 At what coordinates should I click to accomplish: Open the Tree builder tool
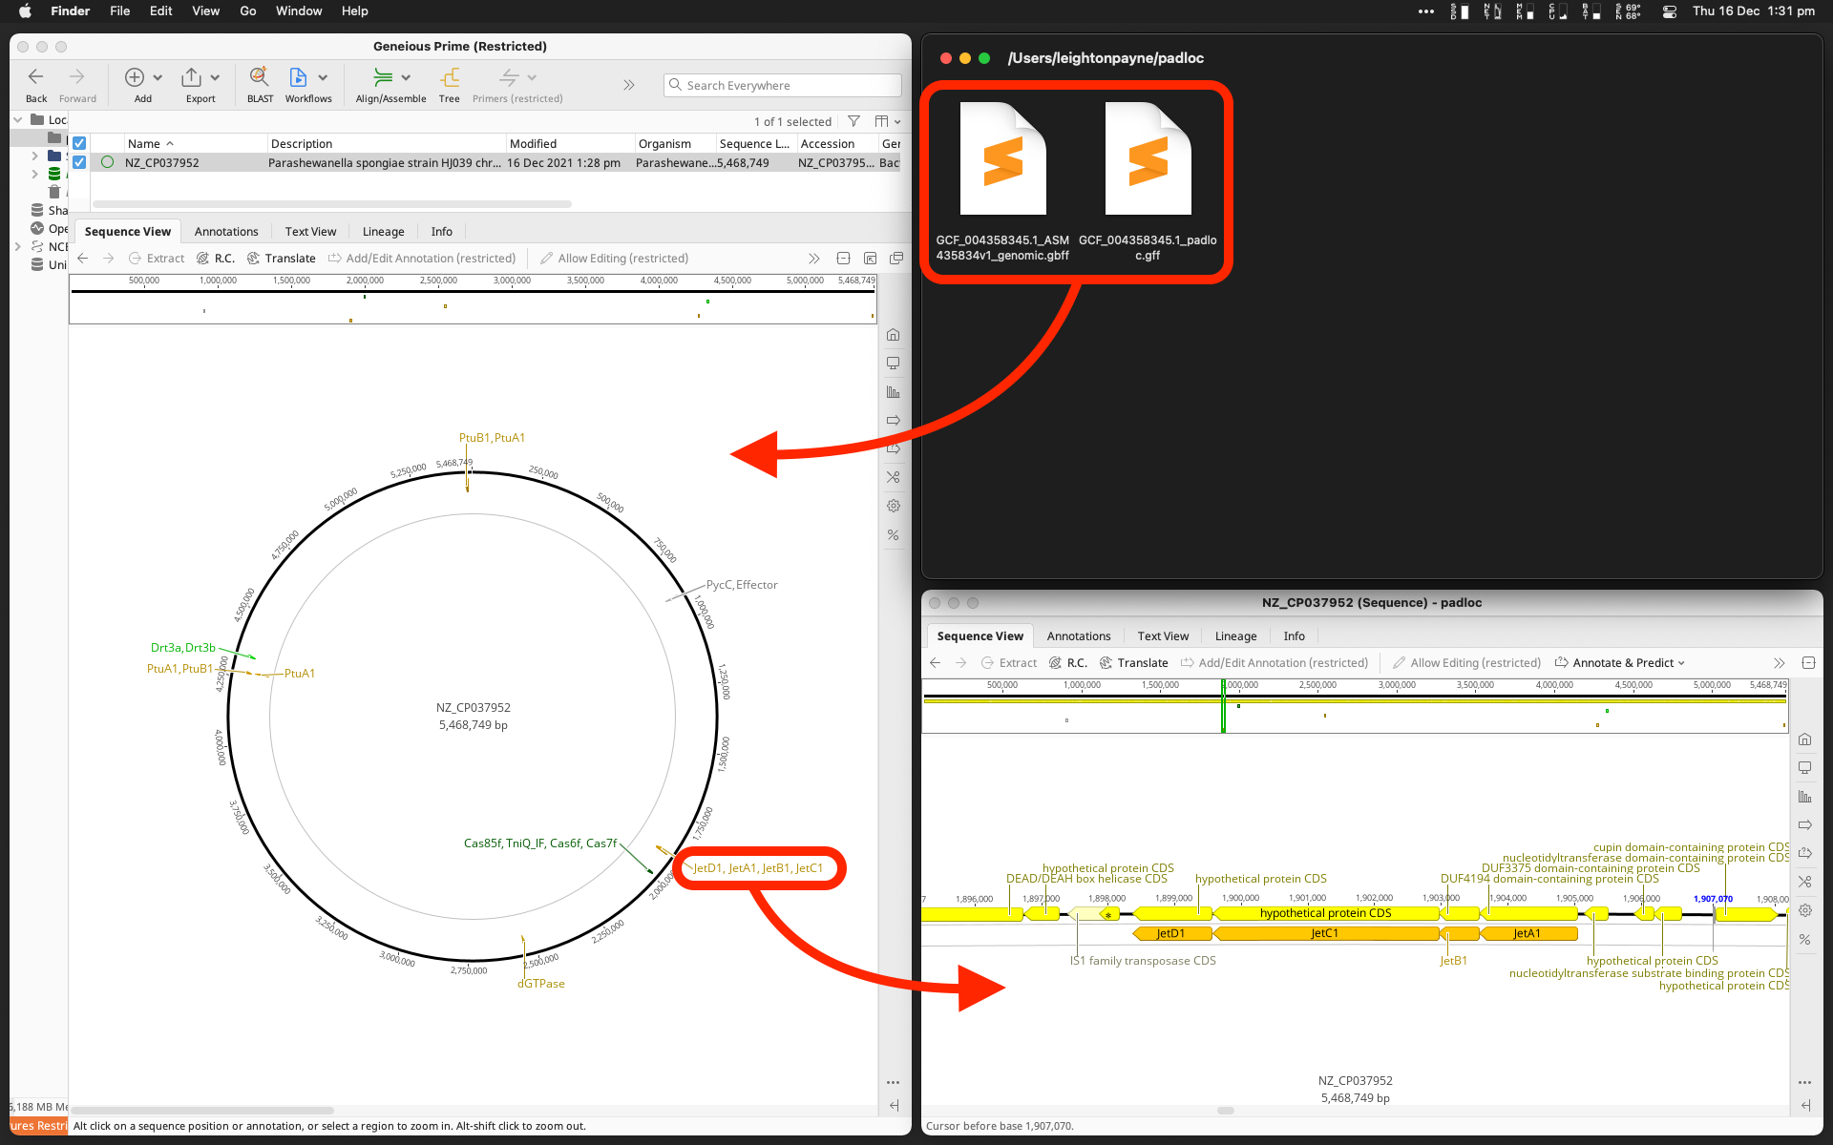click(x=449, y=78)
